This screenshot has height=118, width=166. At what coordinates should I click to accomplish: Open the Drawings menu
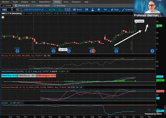tap(128, 10)
